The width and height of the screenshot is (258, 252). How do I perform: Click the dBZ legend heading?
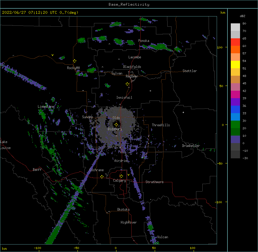tap(242, 16)
